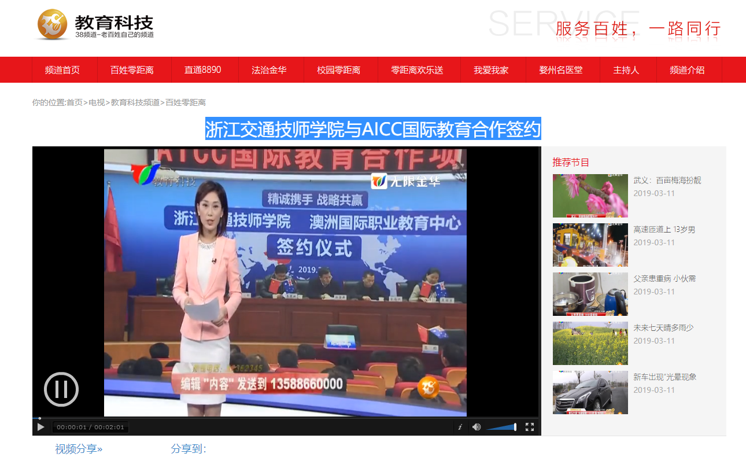Adjust the volume slider
746x457 pixels.
502,427
